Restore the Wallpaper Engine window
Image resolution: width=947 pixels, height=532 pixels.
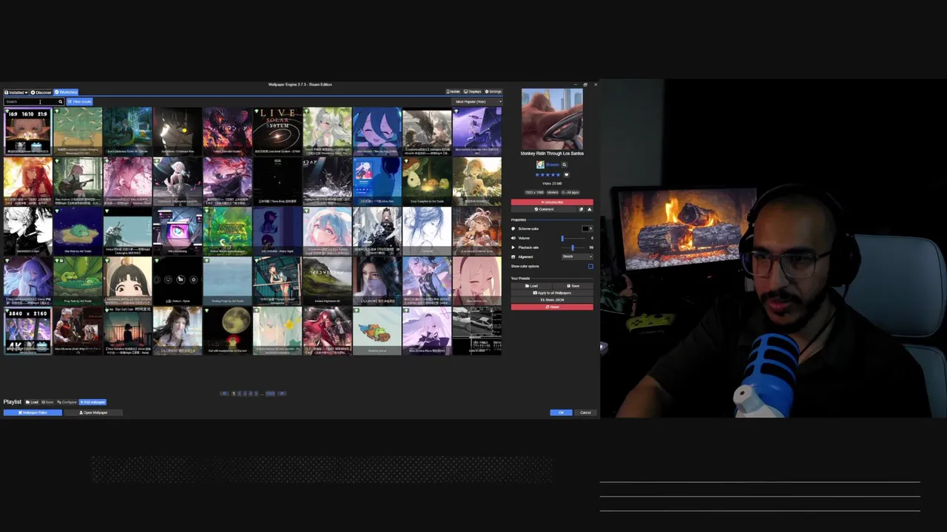pyautogui.click(x=585, y=84)
